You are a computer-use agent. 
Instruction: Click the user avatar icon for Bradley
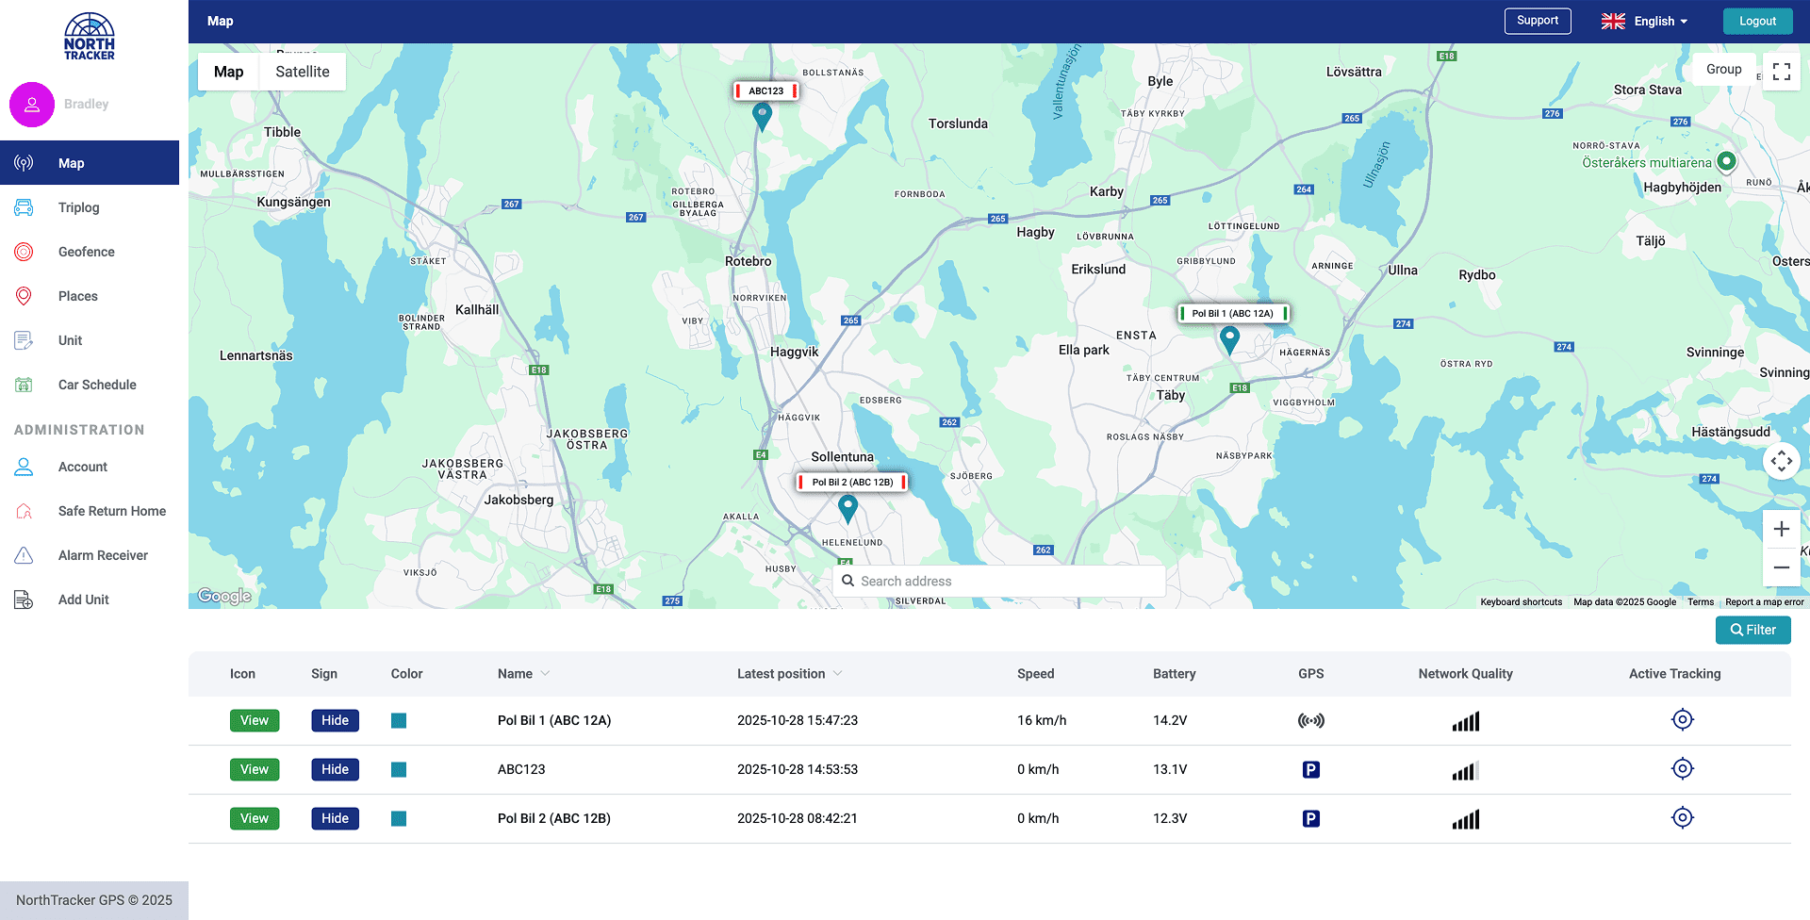32,105
